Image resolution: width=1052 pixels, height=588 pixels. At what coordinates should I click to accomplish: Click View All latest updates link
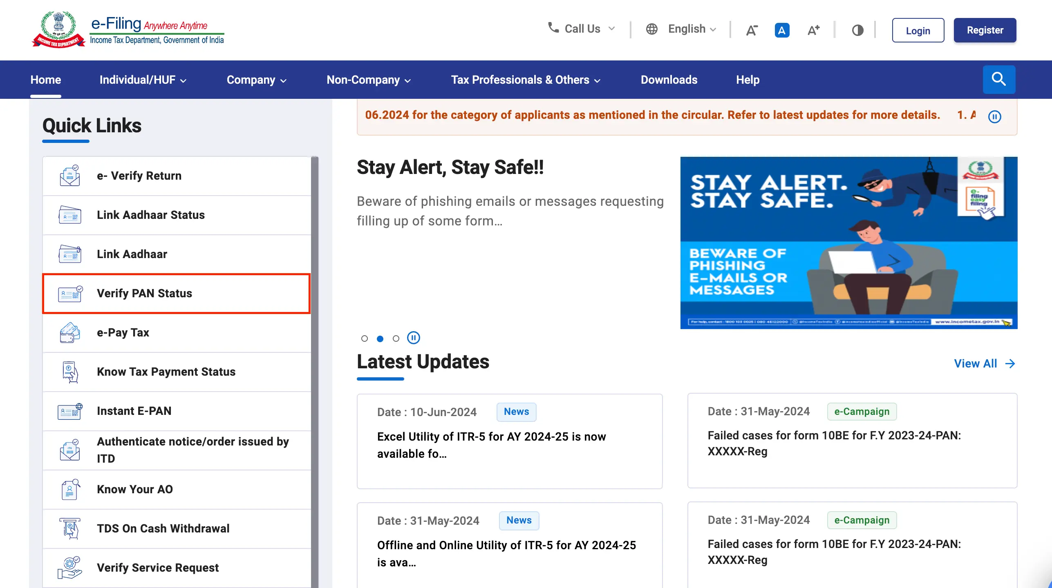click(x=984, y=363)
